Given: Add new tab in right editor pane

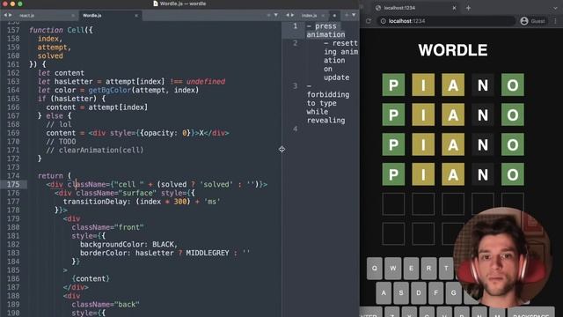Looking at the screenshot, I should click(347, 15).
